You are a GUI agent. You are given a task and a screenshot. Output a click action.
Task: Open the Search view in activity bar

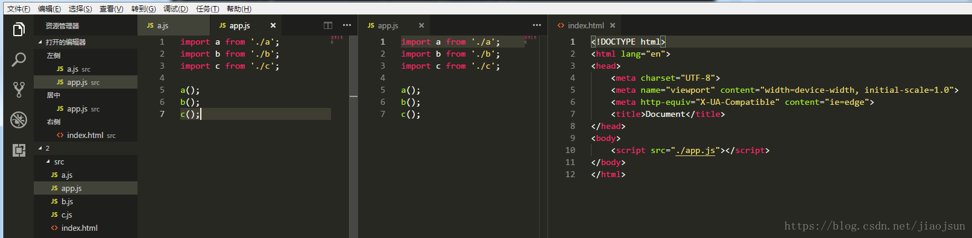tap(19, 60)
